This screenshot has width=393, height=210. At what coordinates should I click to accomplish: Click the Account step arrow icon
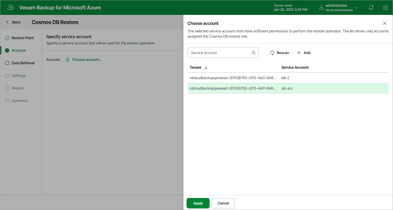coord(7,50)
